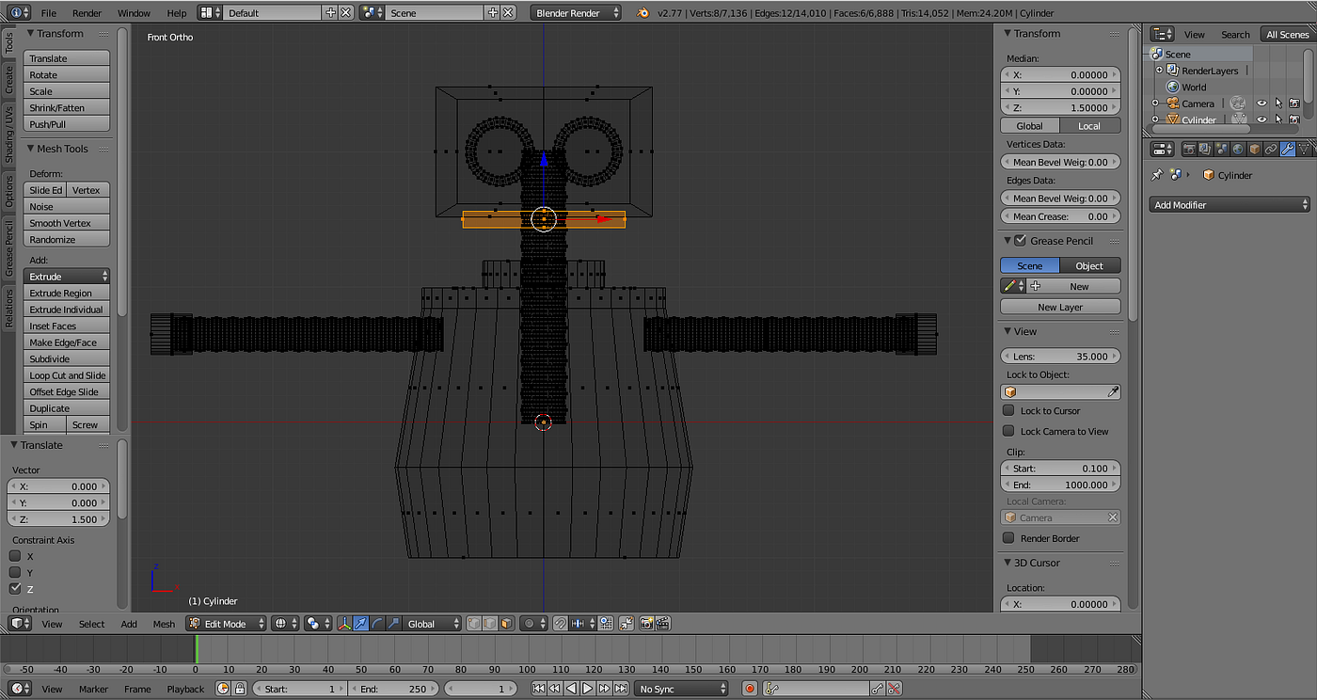Click the record auto-keyframe red button
This screenshot has width=1317, height=700.
[750, 689]
